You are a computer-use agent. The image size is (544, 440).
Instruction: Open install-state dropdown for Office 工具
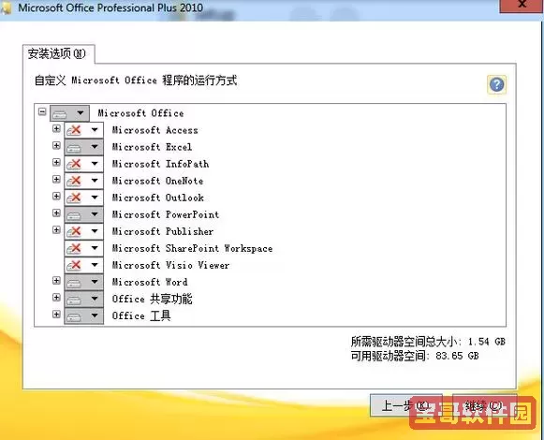[83, 315]
